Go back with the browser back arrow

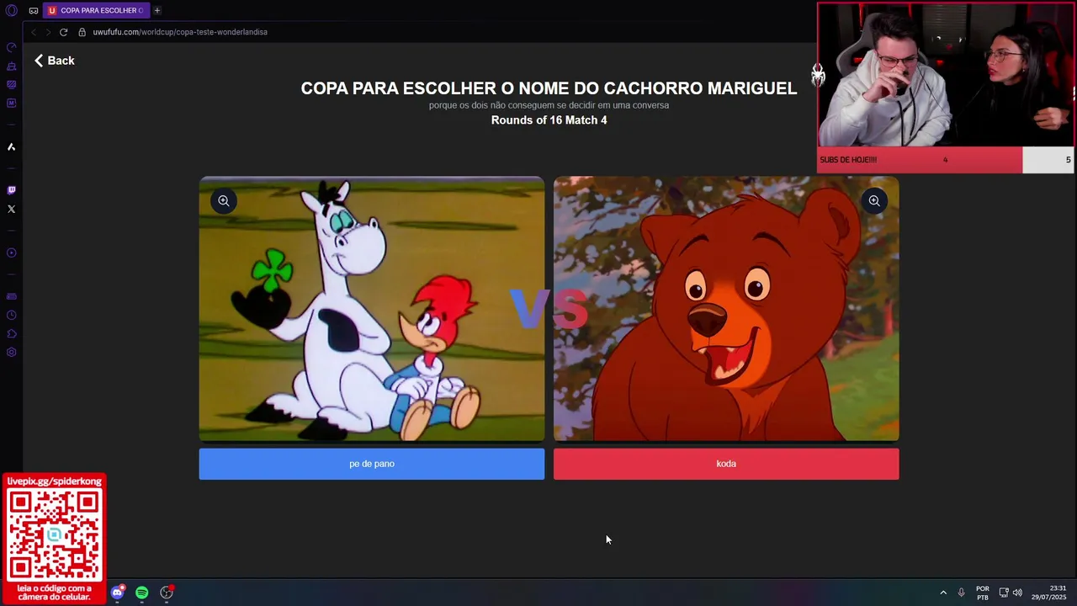(x=33, y=32)
